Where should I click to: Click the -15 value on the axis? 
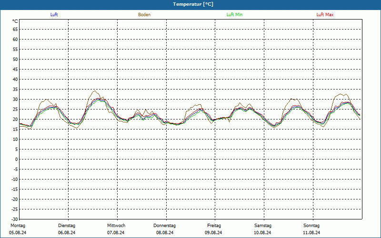coord(15,189)
